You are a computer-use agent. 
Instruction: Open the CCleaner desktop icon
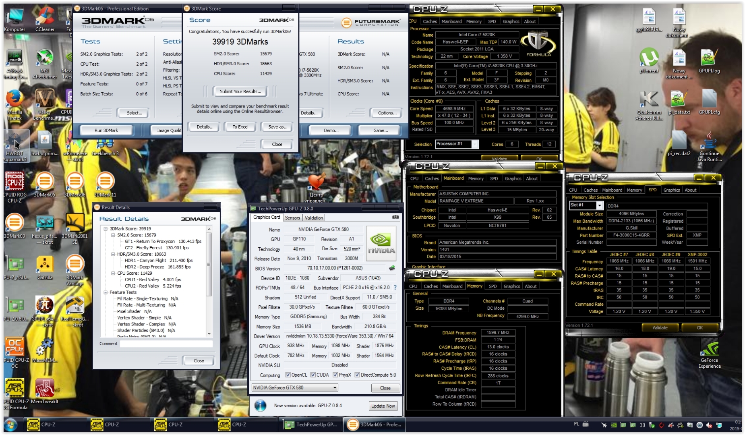tap(45, 19)
